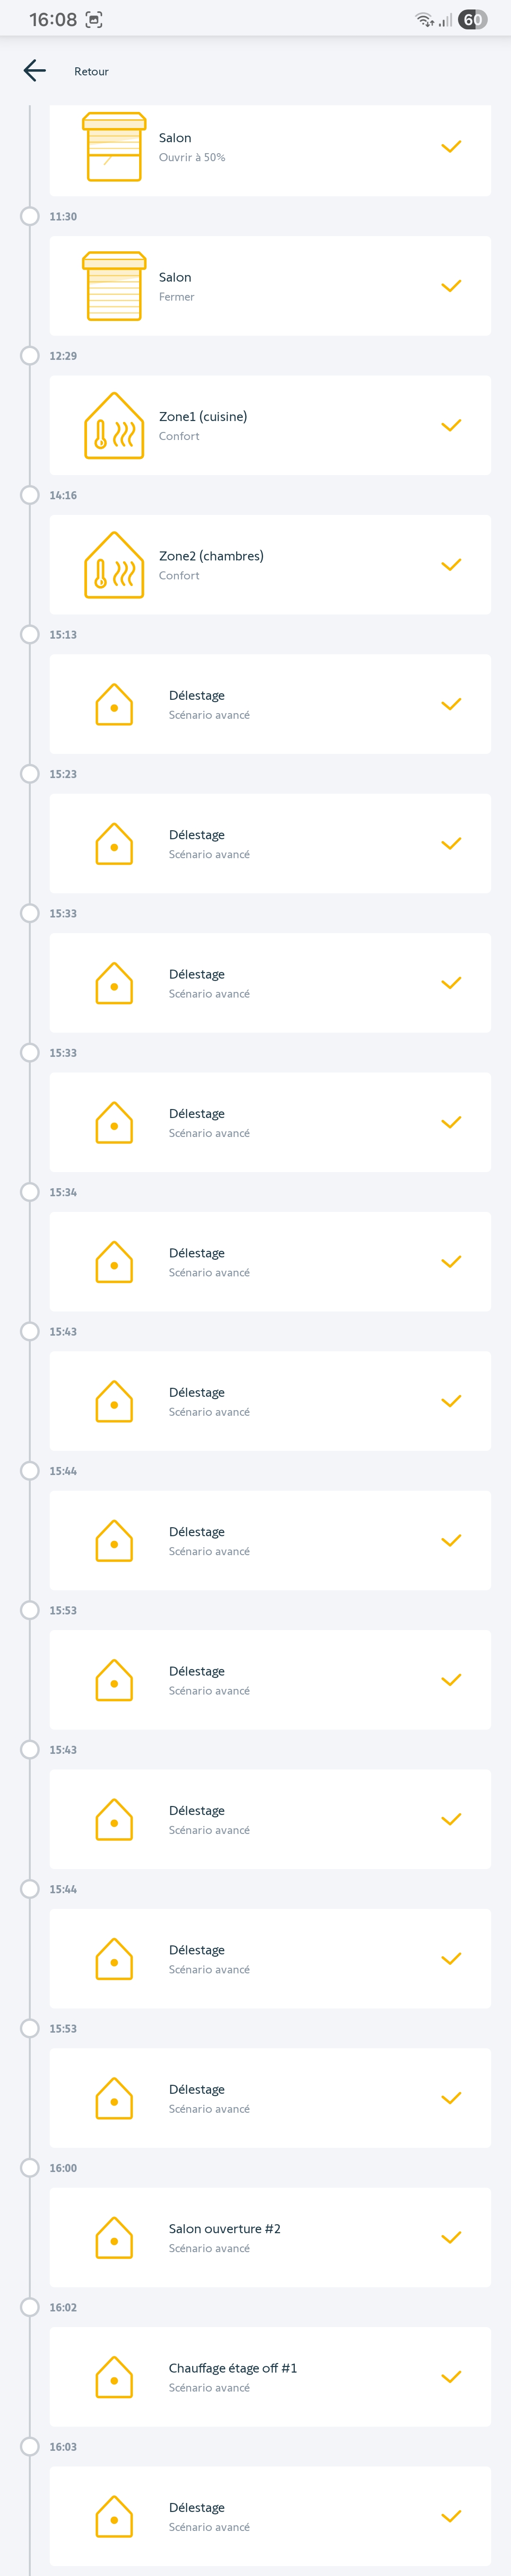Select the 11:30 timeline marker circle
This screenshot has height=2576, width=511.
click(30, 216)
